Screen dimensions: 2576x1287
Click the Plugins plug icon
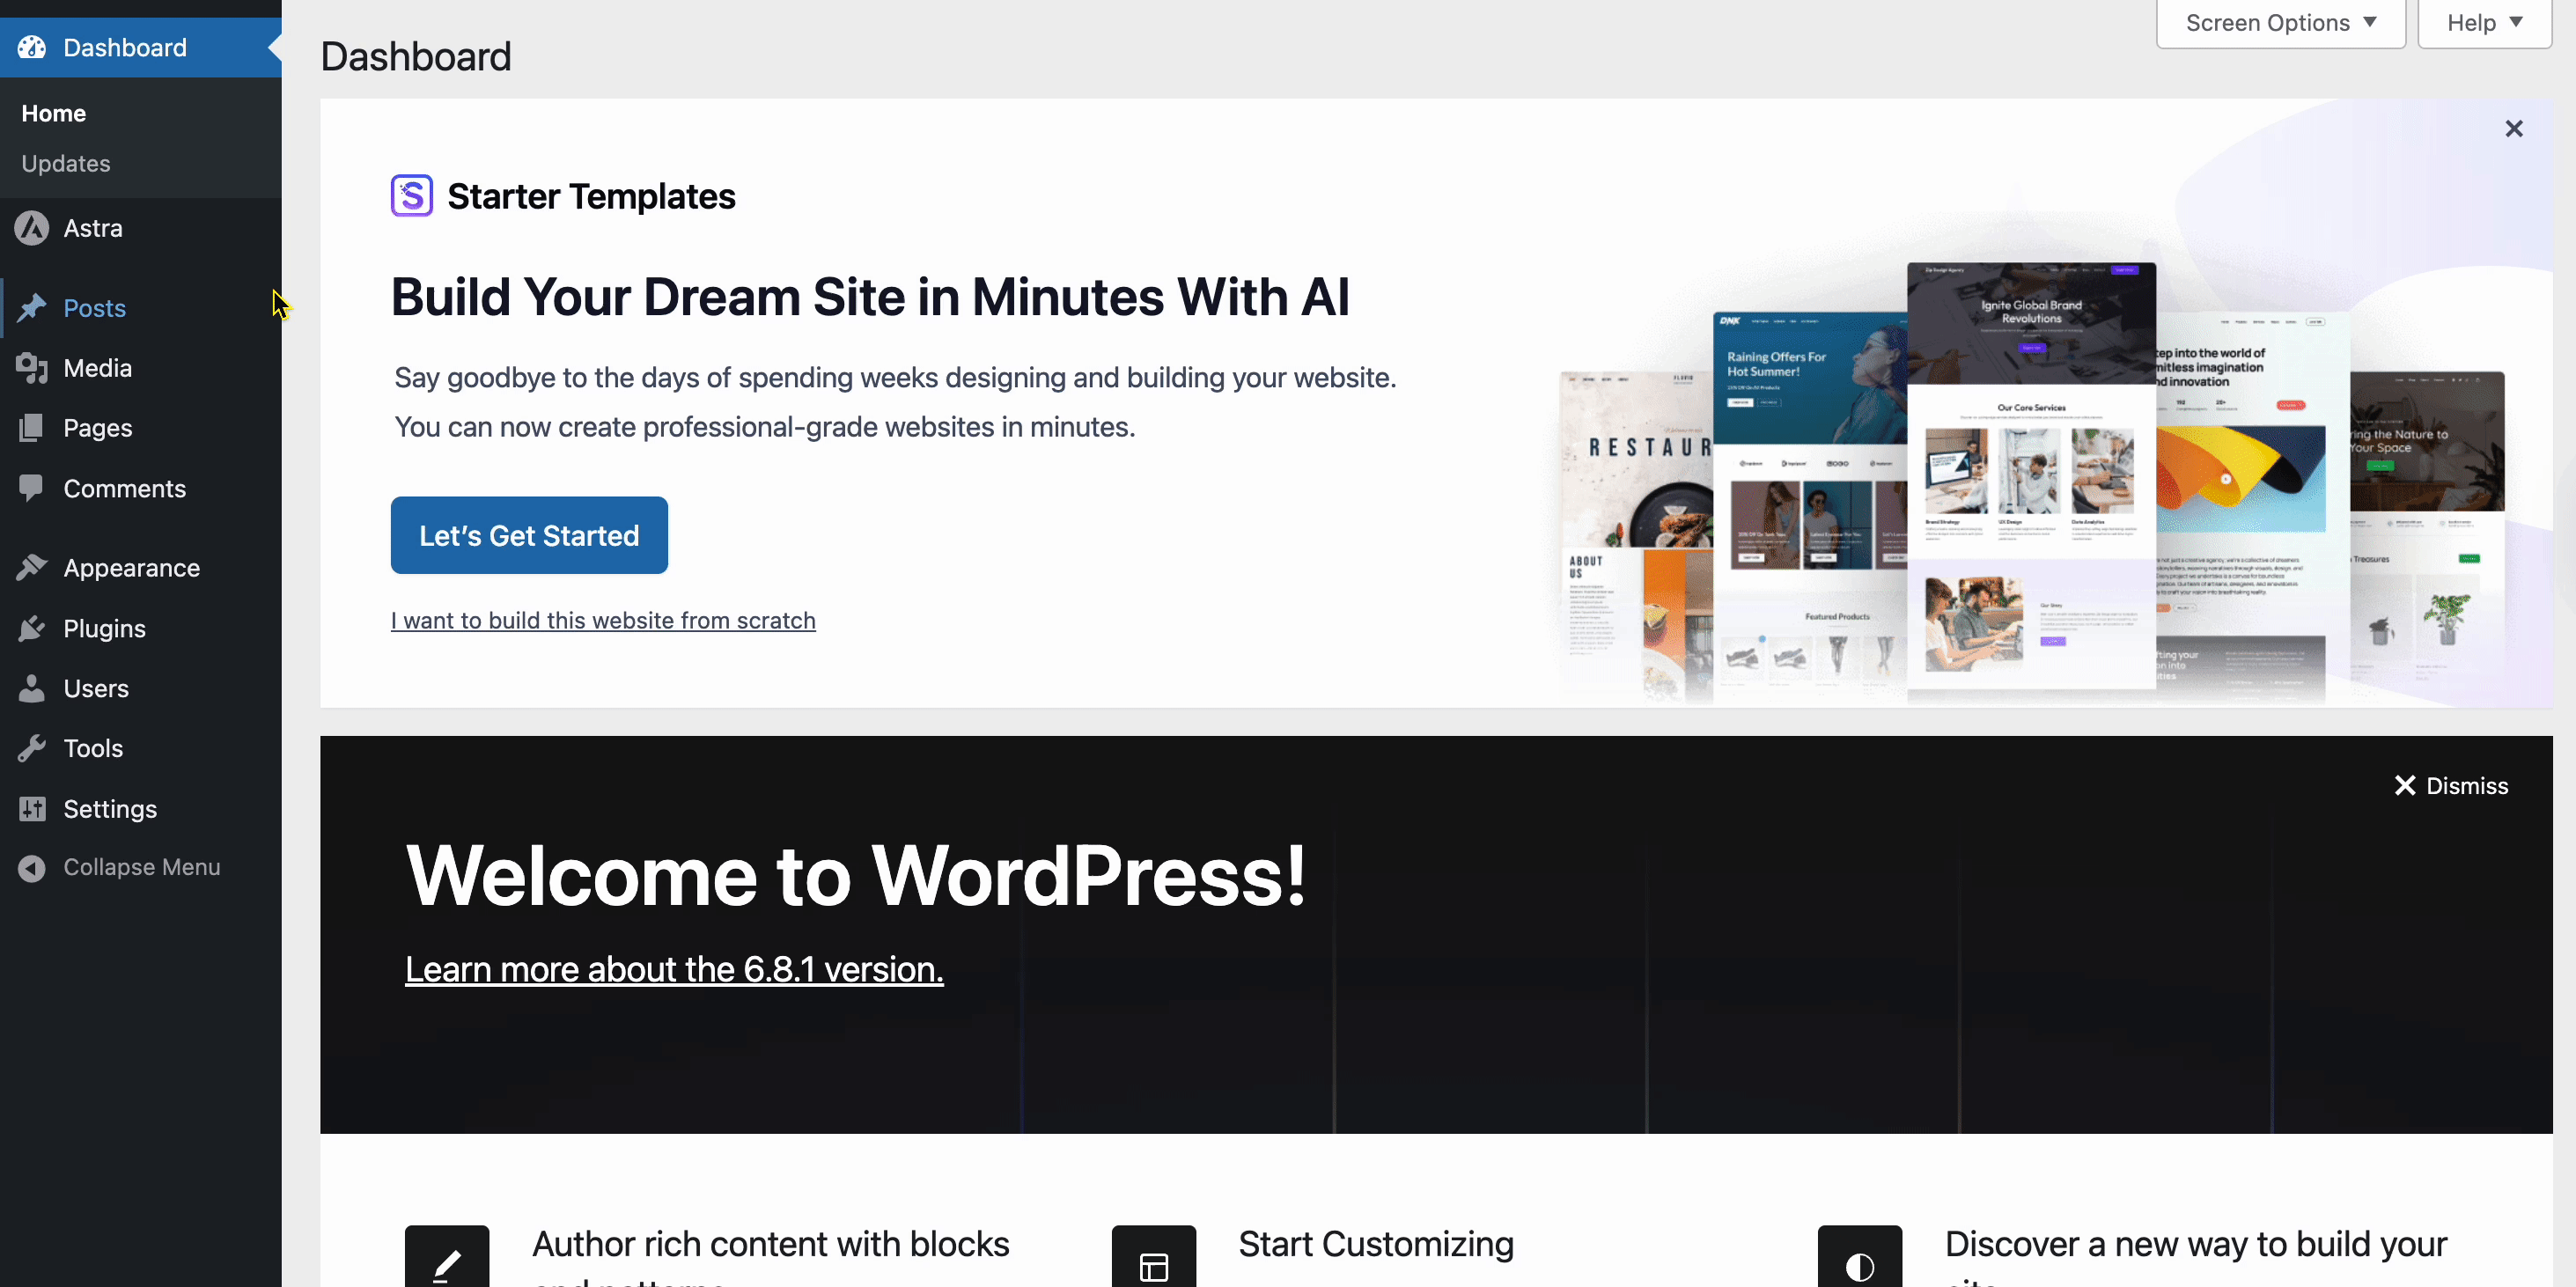[x=32, y=628]
